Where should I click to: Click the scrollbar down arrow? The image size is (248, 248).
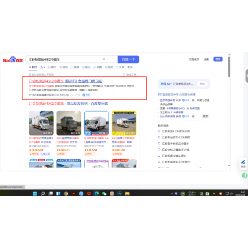click(x=229, y=165)
